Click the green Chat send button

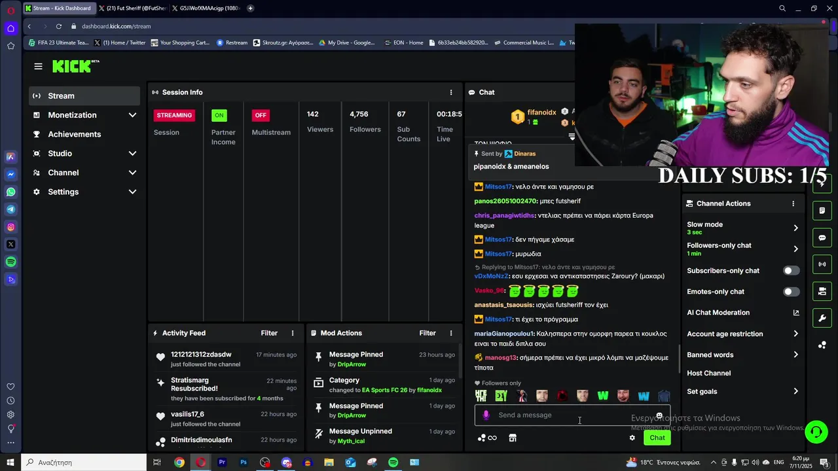click(657, 438)
